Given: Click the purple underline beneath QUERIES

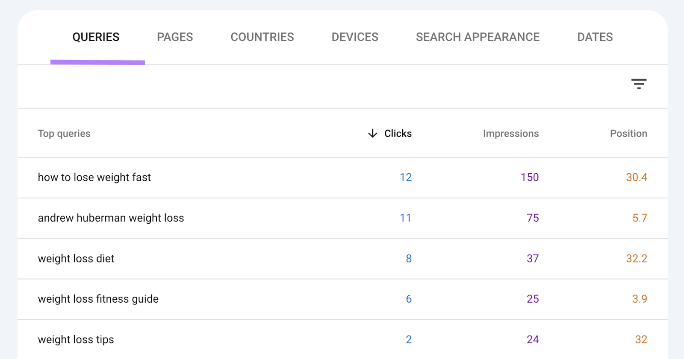Looking at the screenshot, I should tap(97, 62).
